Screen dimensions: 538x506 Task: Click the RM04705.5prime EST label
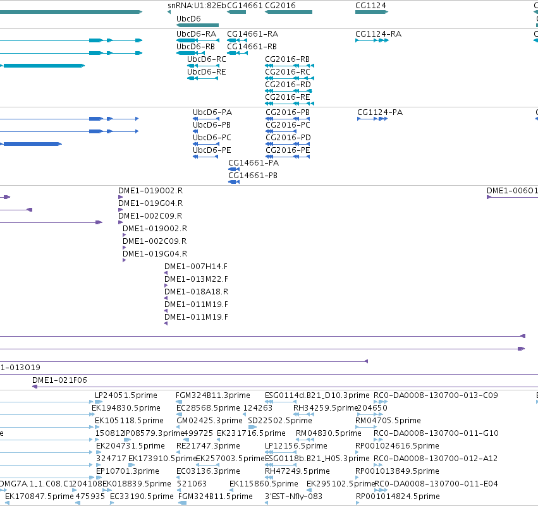point(388,421)
